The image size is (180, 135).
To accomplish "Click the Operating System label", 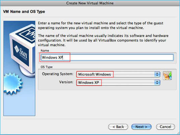I will pyautogui.click(x=58, y=74).
